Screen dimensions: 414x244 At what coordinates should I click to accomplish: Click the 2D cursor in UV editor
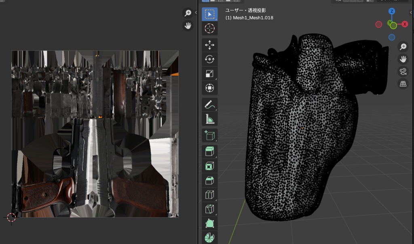[x=11, y=217]
